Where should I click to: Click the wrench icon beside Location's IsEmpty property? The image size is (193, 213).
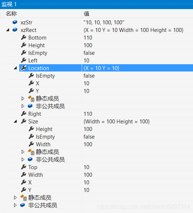click(x=31, y=75)
